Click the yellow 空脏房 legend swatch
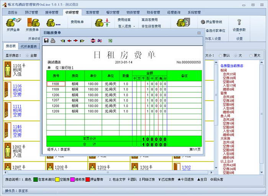268x196 pixels. pyautogui.click(x=57, y=180)
